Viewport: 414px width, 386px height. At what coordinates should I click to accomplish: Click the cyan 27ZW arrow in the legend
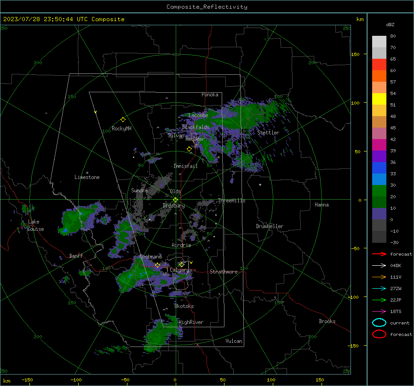coord(379,289)
